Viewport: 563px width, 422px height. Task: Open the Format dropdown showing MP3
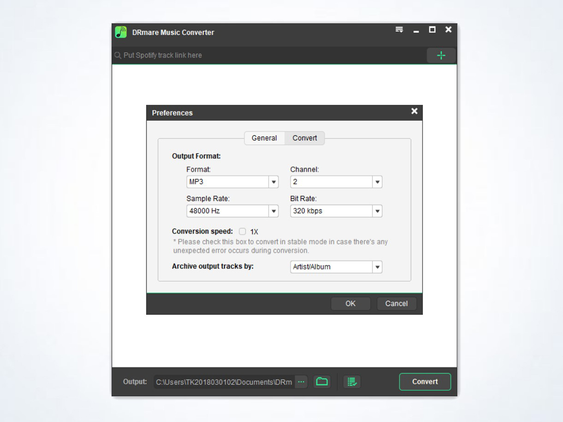pos(232,182)
